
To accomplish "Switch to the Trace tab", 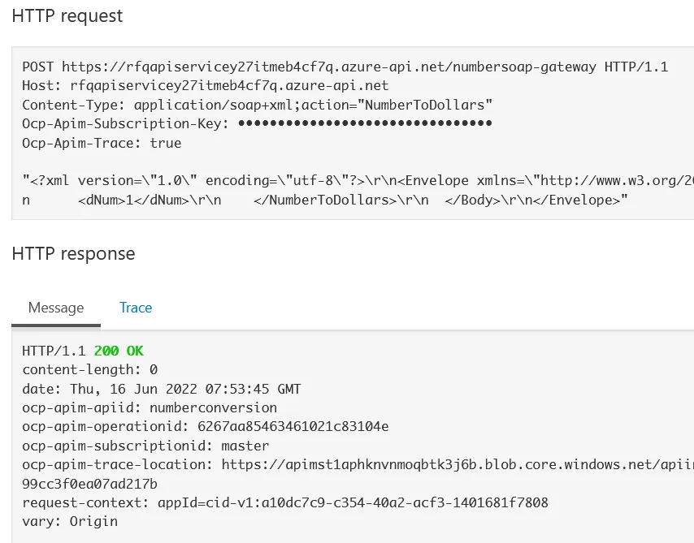I will pyautogui.click(x=136, y=308).
